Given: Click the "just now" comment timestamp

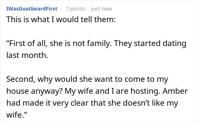Looking at the screenshot, I should point(101,9).
